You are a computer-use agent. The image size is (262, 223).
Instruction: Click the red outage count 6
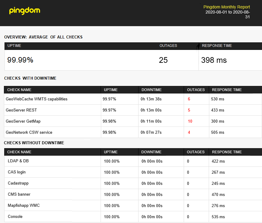189,99
